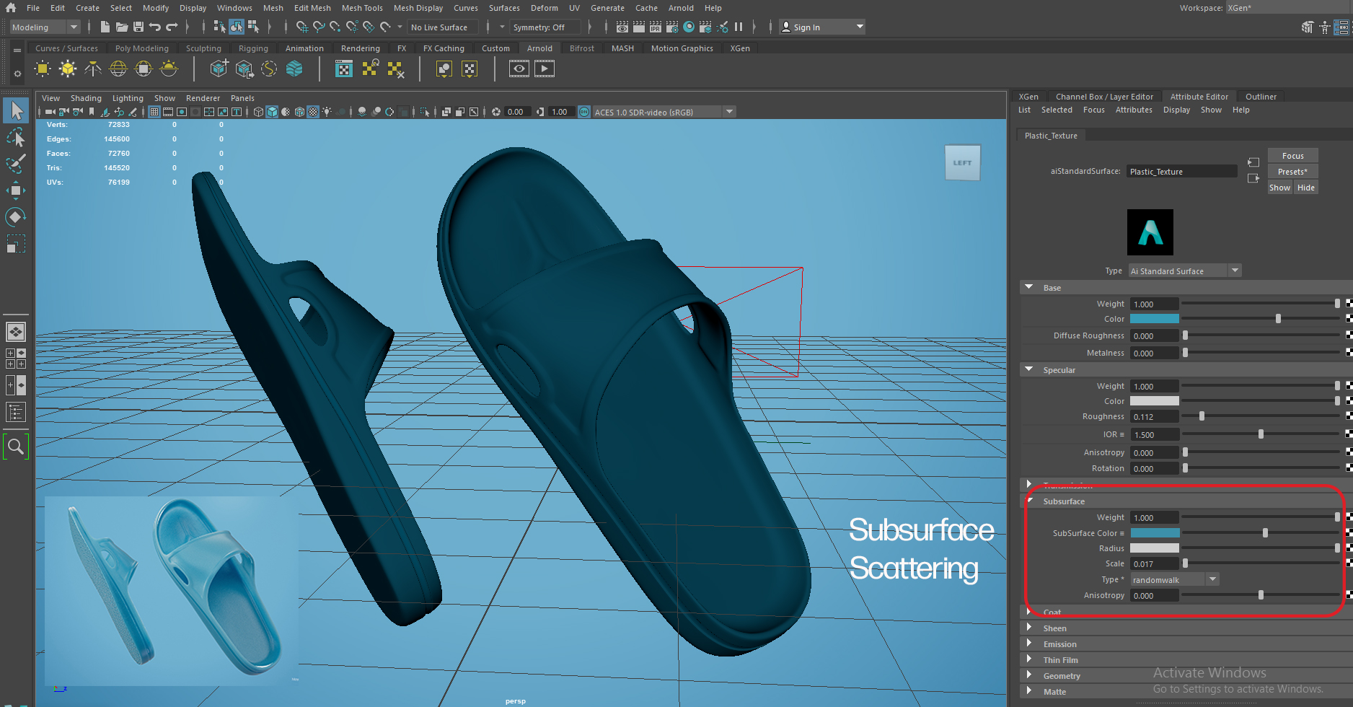Open the subsurface Type randomwalk dropdown

coord(1173,580)
